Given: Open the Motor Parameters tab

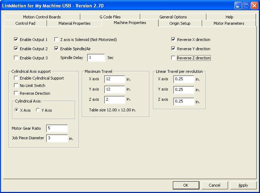Looking at the screenshot, I should 228,23.
